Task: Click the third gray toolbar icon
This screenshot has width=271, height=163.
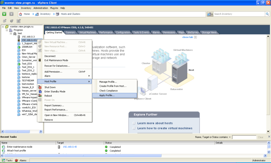Action: tap(19, 21)
